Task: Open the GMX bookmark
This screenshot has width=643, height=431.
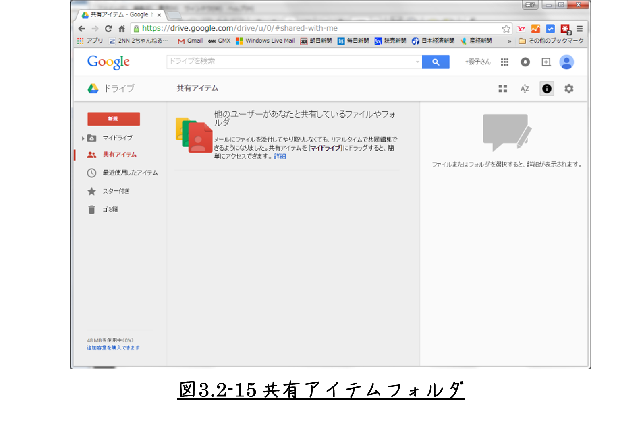Action: [x=220, y=41]
